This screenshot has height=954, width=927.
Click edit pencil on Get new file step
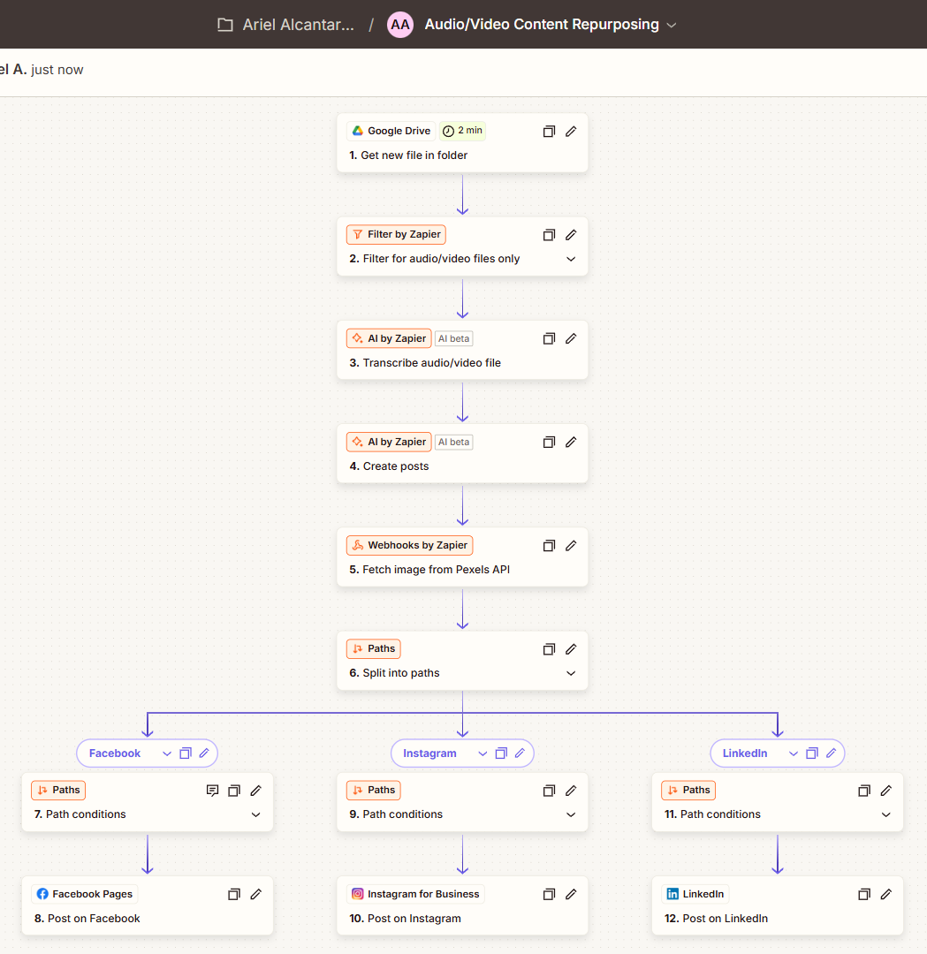tap(571, 132)
